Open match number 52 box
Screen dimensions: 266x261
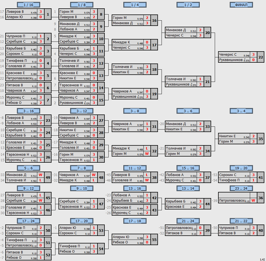click(x=48, y=255)
